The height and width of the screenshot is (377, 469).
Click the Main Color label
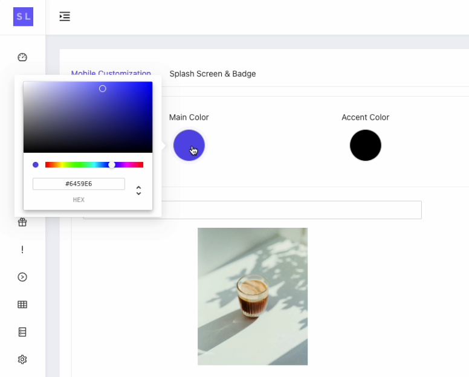point(189,117)
